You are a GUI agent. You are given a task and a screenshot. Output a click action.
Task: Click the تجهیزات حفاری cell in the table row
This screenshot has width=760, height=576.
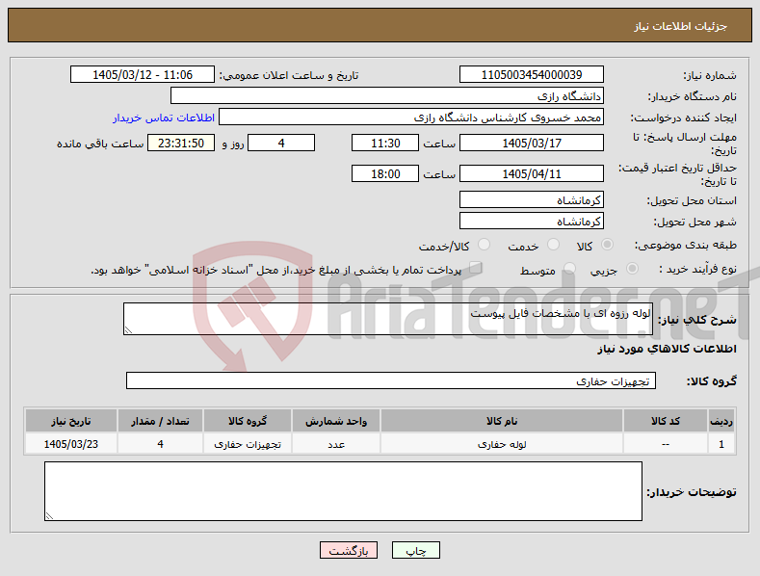click(248, 444)
